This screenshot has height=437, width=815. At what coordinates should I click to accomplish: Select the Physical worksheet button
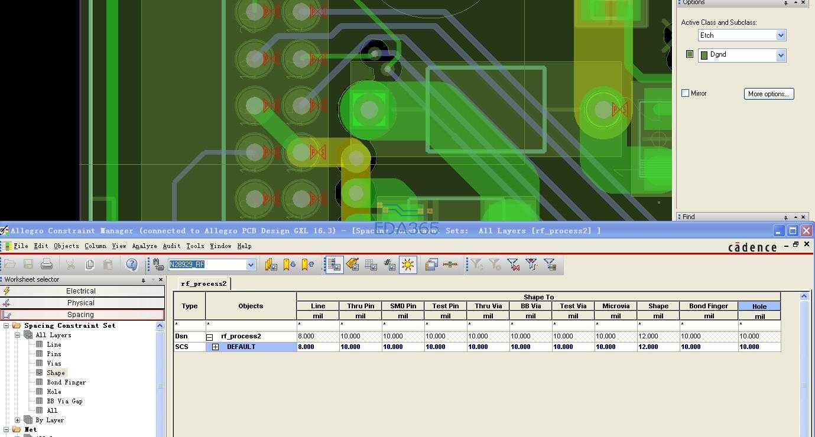tap(82, 303)
